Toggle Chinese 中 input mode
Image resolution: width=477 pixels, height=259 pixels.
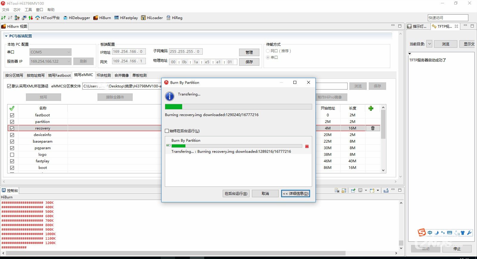tap(430, 233)
